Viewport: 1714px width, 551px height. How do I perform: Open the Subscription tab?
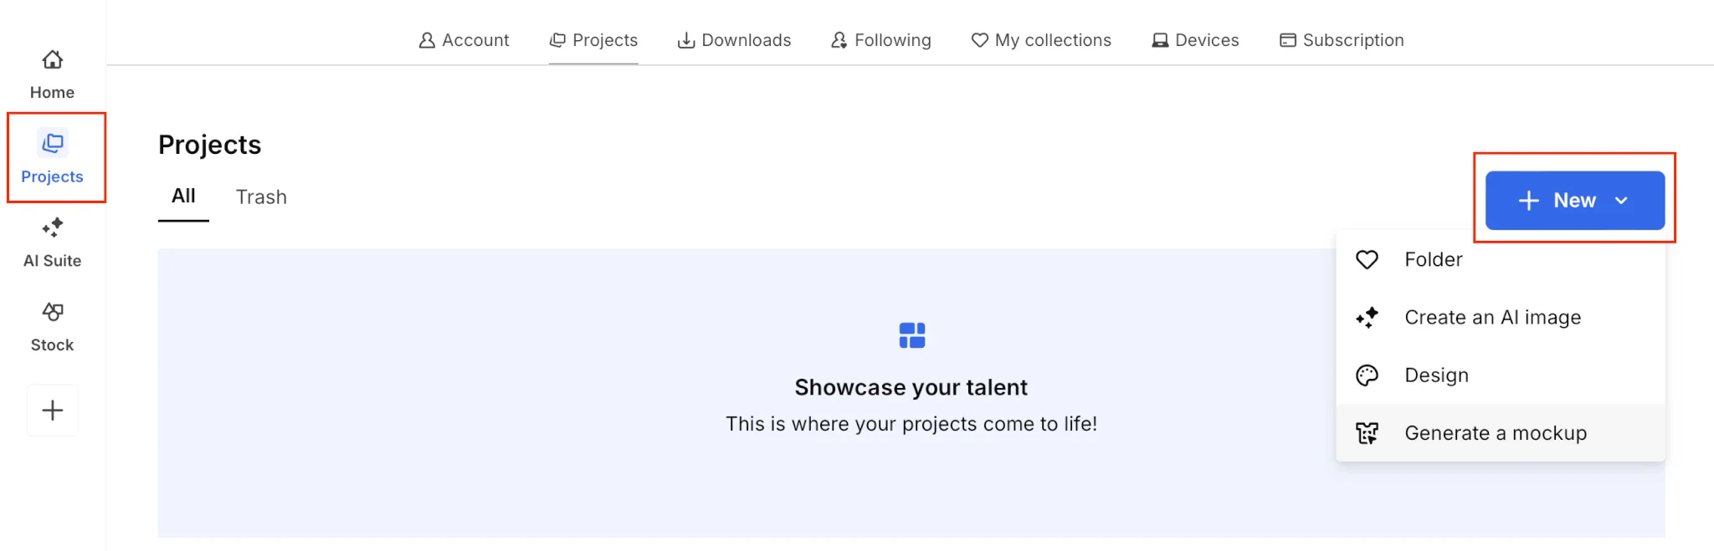(1342, 40)
